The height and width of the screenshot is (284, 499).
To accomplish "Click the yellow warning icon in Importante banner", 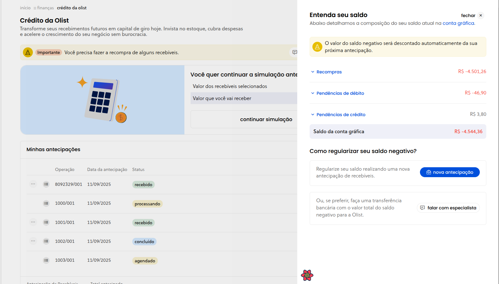I will coord(28,52).
